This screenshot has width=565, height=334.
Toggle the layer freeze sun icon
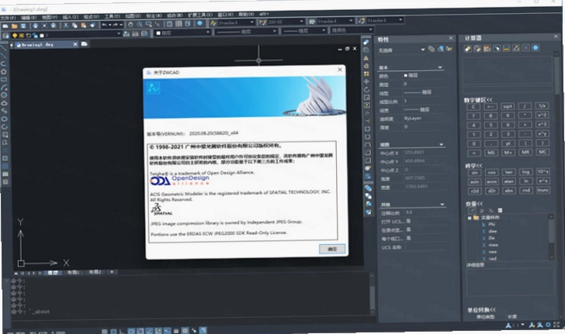pos(21,36)
